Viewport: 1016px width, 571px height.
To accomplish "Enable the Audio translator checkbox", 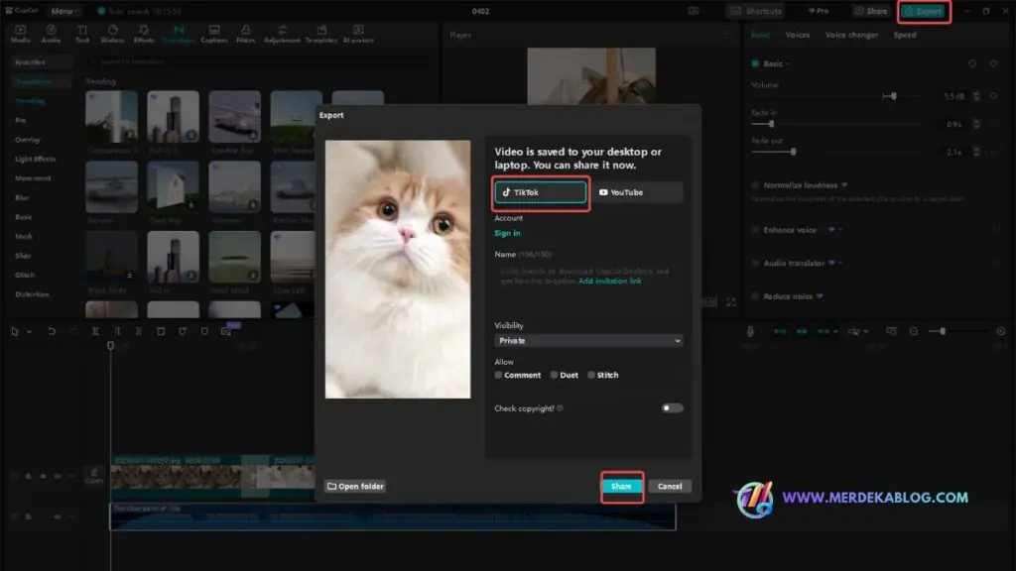I will point(755,263).
